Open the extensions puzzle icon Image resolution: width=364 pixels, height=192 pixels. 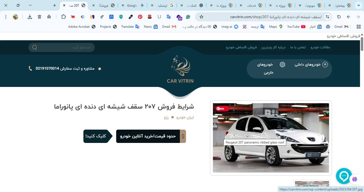click(63, 17)
